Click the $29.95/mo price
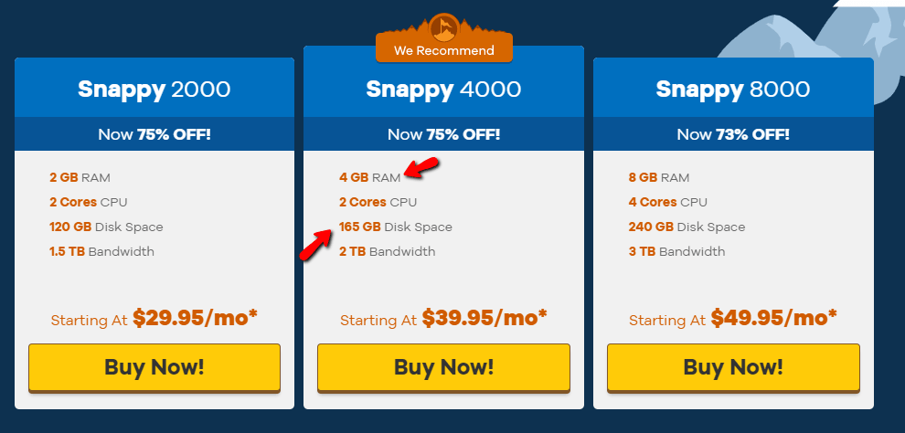The width and height of the screenshot is (905, 433). pos(195,318)
